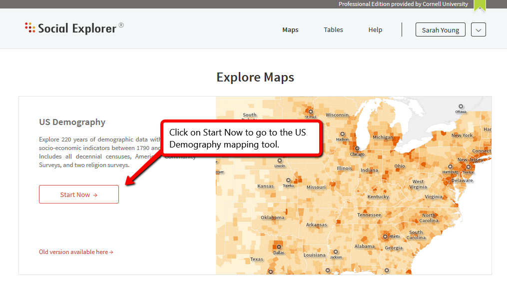This screenshot has width=507, height=282.
Task: Click the Oklahoma state label
Action: pyautogui.click(x=273, y=217)
